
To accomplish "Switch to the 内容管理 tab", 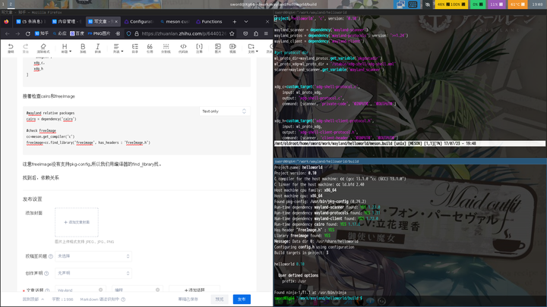I will coord(67,21).
